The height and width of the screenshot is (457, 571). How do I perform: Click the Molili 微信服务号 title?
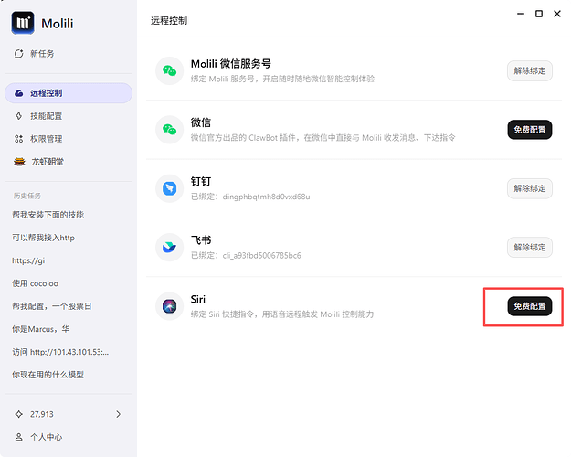(231, 64)
